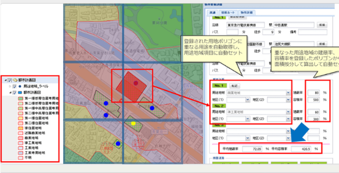
Task: Click the 不明 legend symbol
Action: [x=20, y=158]
